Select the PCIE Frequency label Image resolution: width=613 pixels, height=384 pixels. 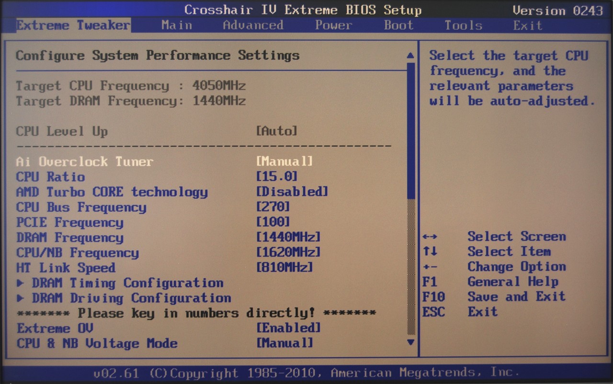click(x=69, y=223)
